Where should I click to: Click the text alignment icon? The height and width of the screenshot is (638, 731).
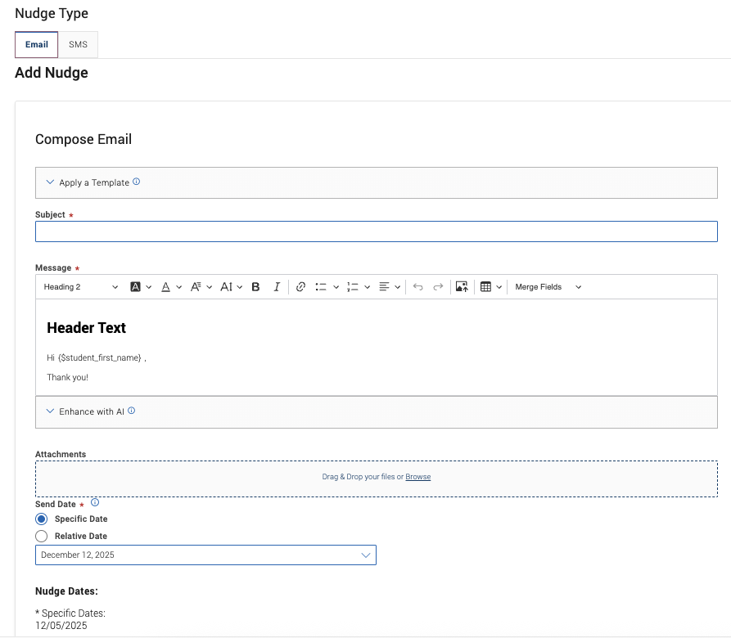pyautogui.click(x=384, y=287)
